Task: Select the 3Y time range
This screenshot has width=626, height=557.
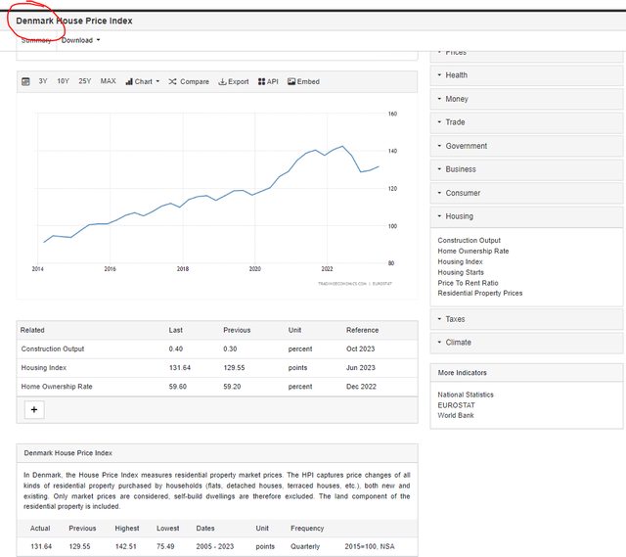Action: 43,82
